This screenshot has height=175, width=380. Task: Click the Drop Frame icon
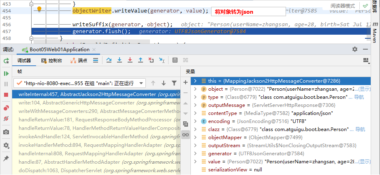tap(151, 60)
